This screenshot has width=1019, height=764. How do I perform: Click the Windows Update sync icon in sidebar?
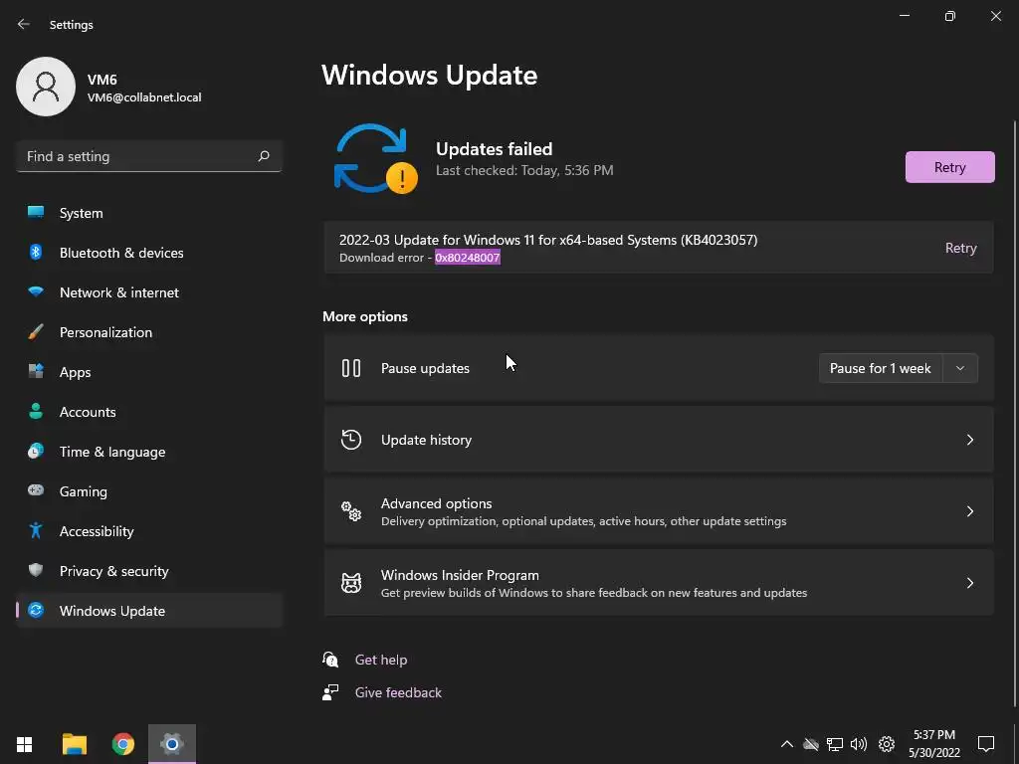pos(36,610)
